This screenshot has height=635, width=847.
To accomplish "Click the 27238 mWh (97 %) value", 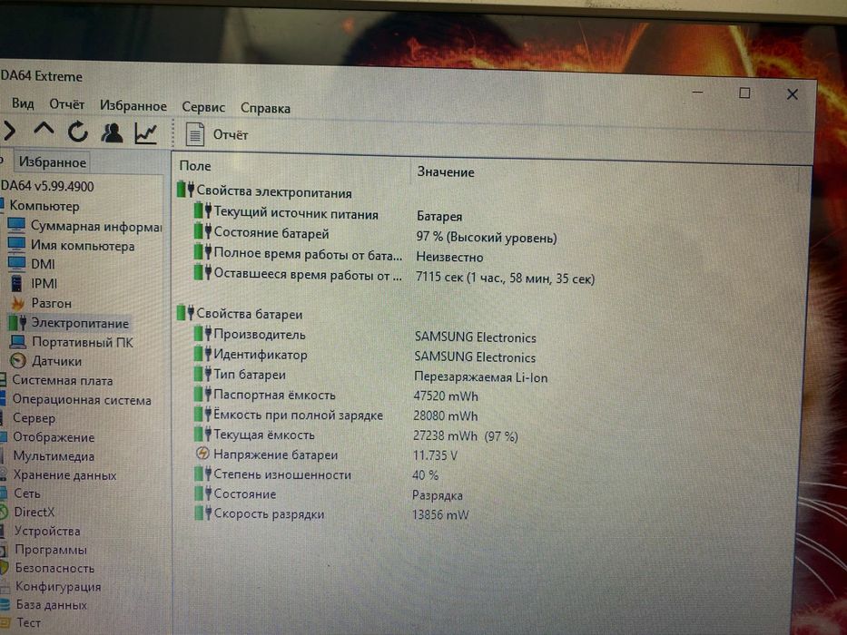I will click(x=466, y=435).
